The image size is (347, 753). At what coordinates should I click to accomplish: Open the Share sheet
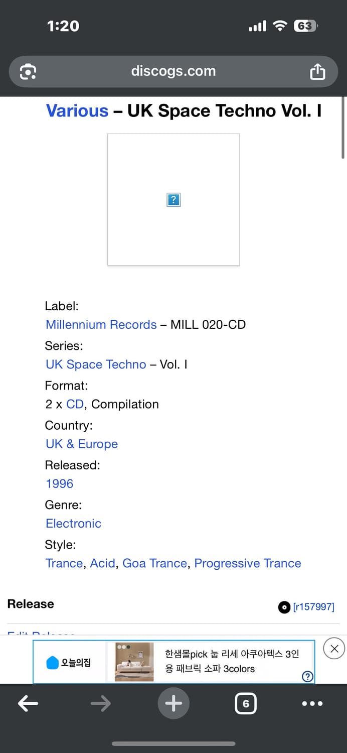tap(317, 71)
